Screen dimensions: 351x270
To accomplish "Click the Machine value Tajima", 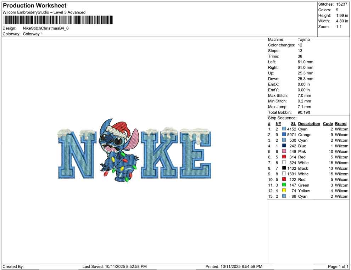I will tap(304, 40).
